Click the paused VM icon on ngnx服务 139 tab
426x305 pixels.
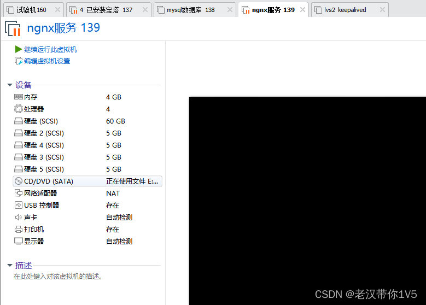coord(246,10)
